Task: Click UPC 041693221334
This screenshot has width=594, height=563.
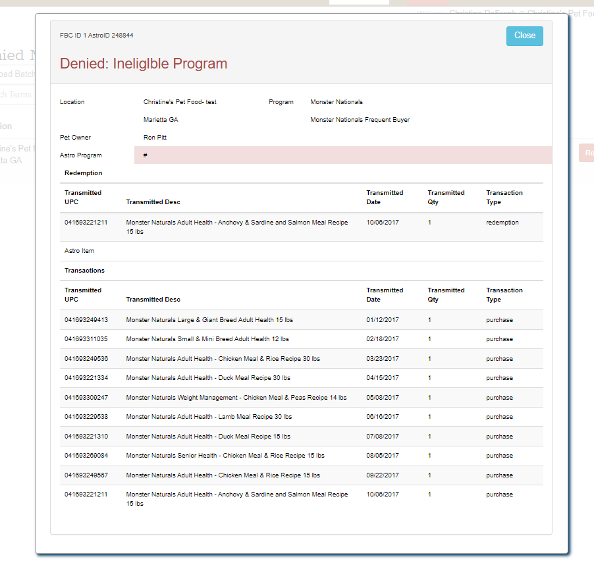Action: (86, 378)
